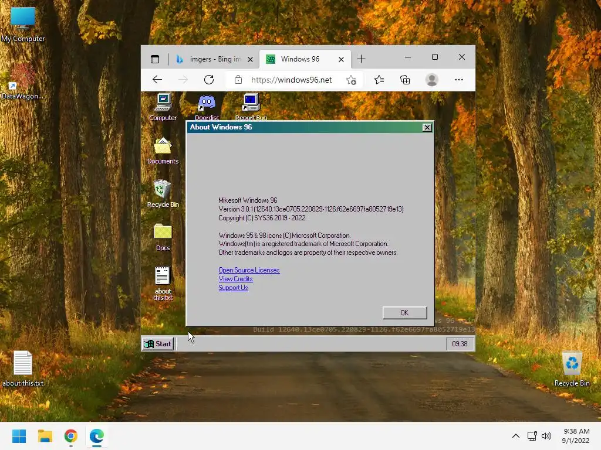The image size is (601, 450).
Task: Click the Edge back arrow
Action: [157, 80]
